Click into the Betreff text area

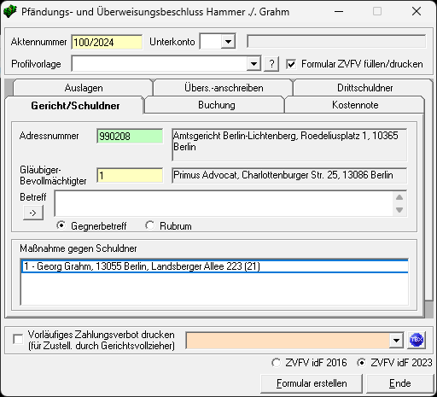point(224,204)
